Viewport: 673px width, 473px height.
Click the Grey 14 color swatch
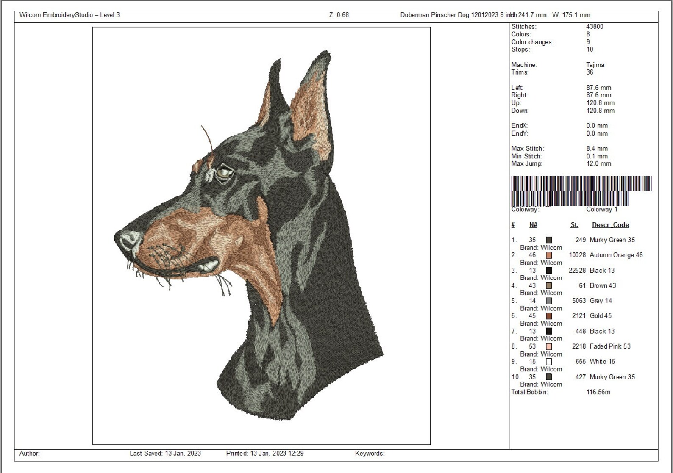(549, 301)
